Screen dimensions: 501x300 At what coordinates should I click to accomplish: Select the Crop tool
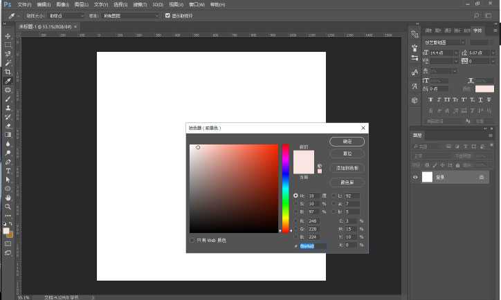(x=8, y=72)
